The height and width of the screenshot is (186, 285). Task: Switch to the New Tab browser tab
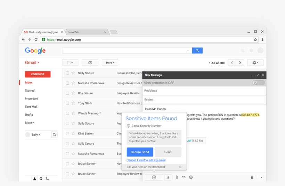[87, 32]
